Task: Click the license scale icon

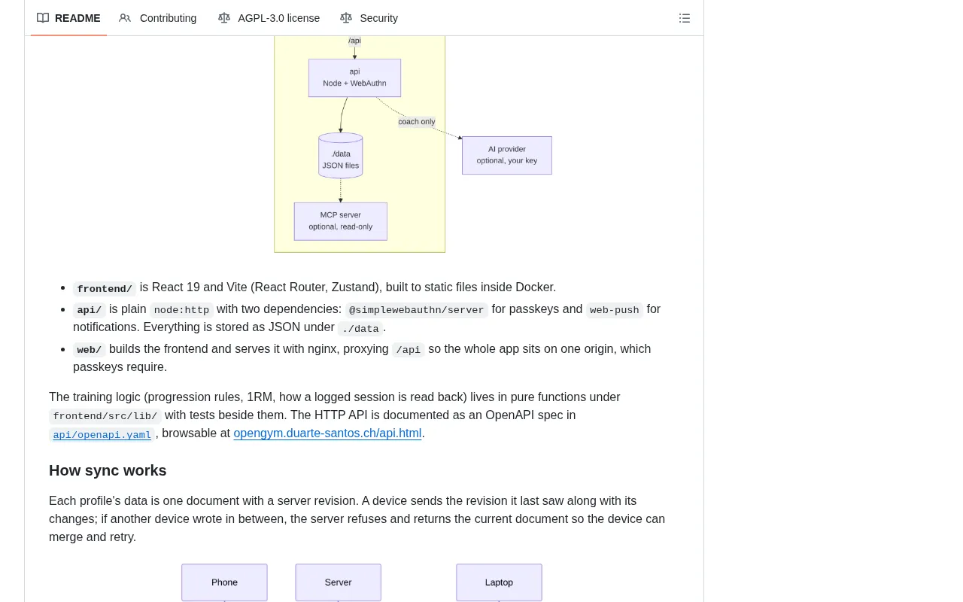Action: (x=224, y=18)
